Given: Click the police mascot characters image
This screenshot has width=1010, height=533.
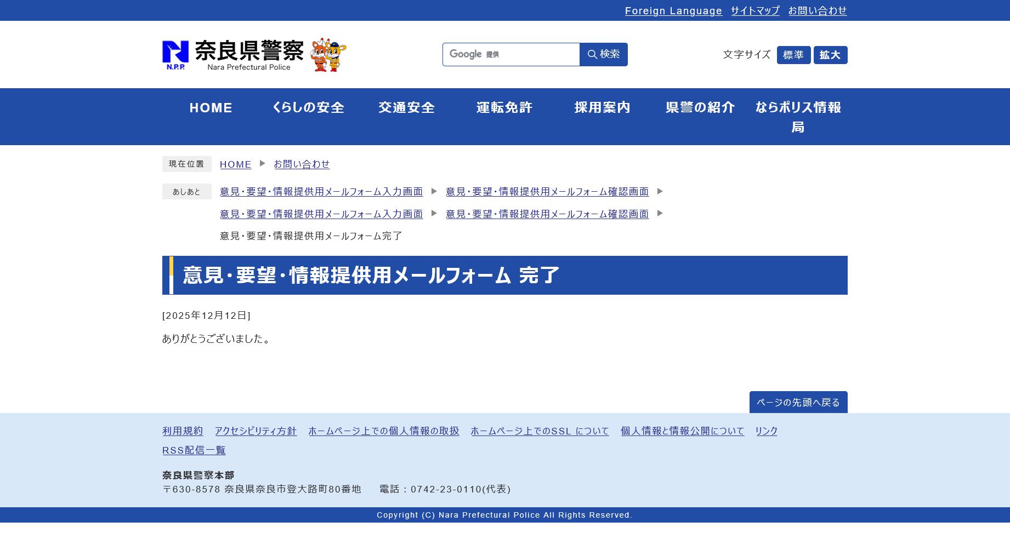Looking at the screenshot, I should point(328,55).
